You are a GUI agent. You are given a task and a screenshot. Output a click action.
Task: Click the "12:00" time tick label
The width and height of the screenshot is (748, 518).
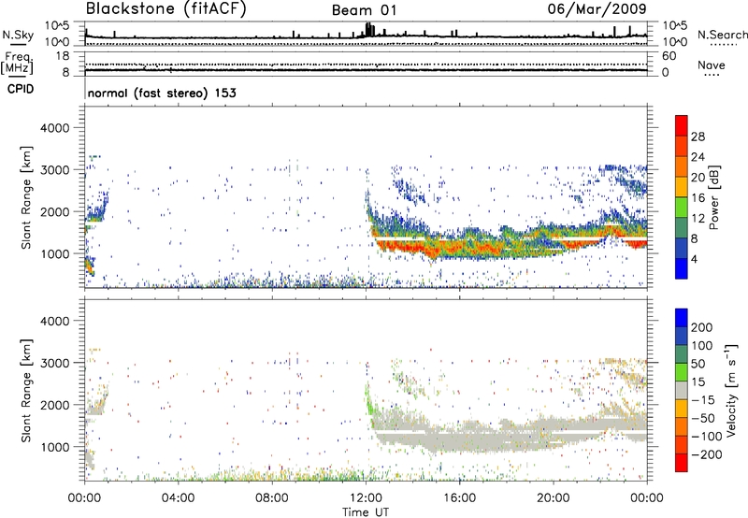(x=366, y=498)
